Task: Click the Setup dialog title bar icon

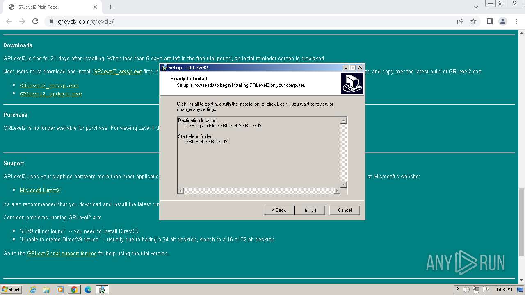Action: (x=164, y=68)
